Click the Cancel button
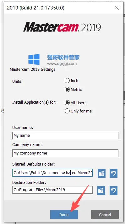 (x=105, y=215)
